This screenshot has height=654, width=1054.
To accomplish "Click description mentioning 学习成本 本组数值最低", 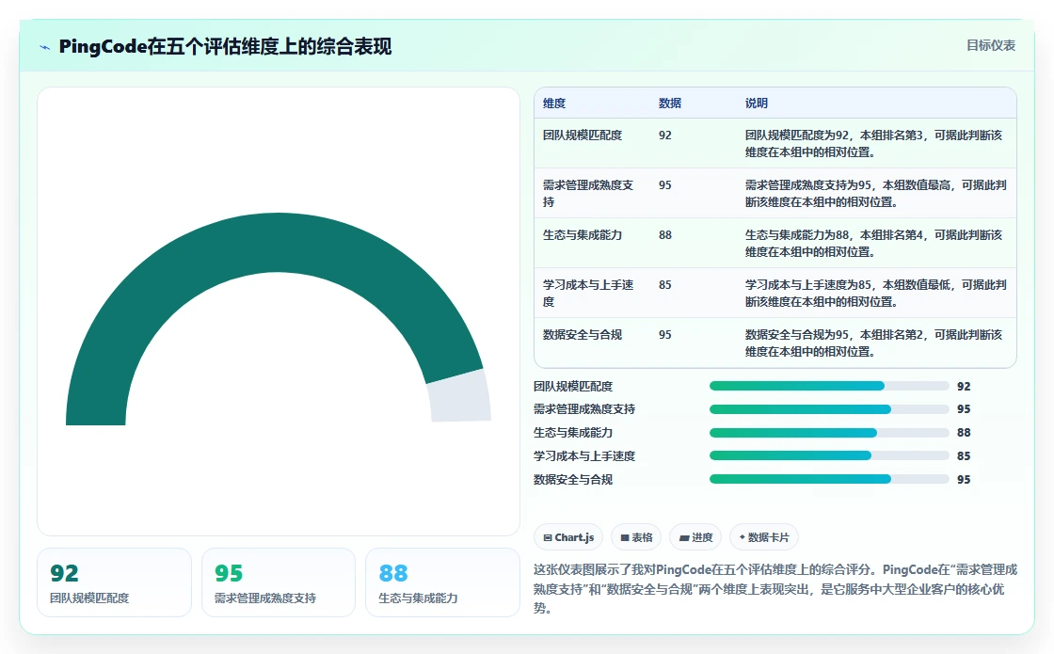I will (x=876, y=293).
